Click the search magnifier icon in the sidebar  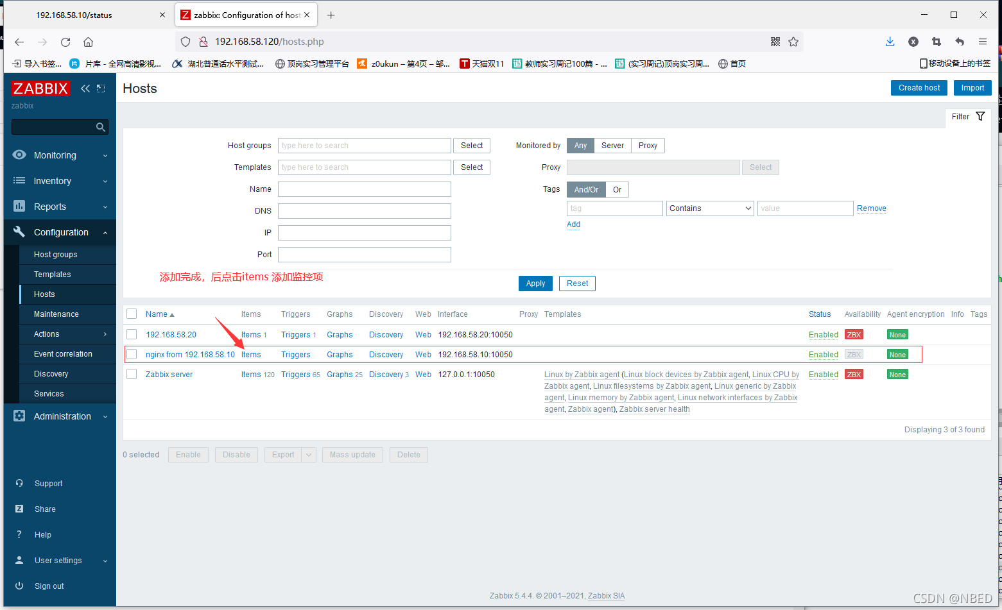pos(100,127)
